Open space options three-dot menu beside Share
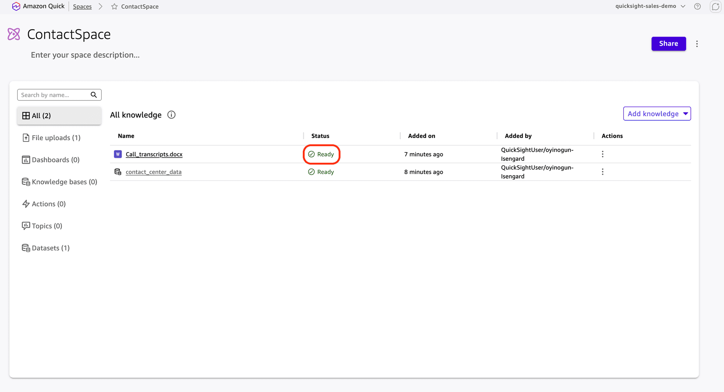The width and height of the screenshot is (724, 392). point(697,44)
